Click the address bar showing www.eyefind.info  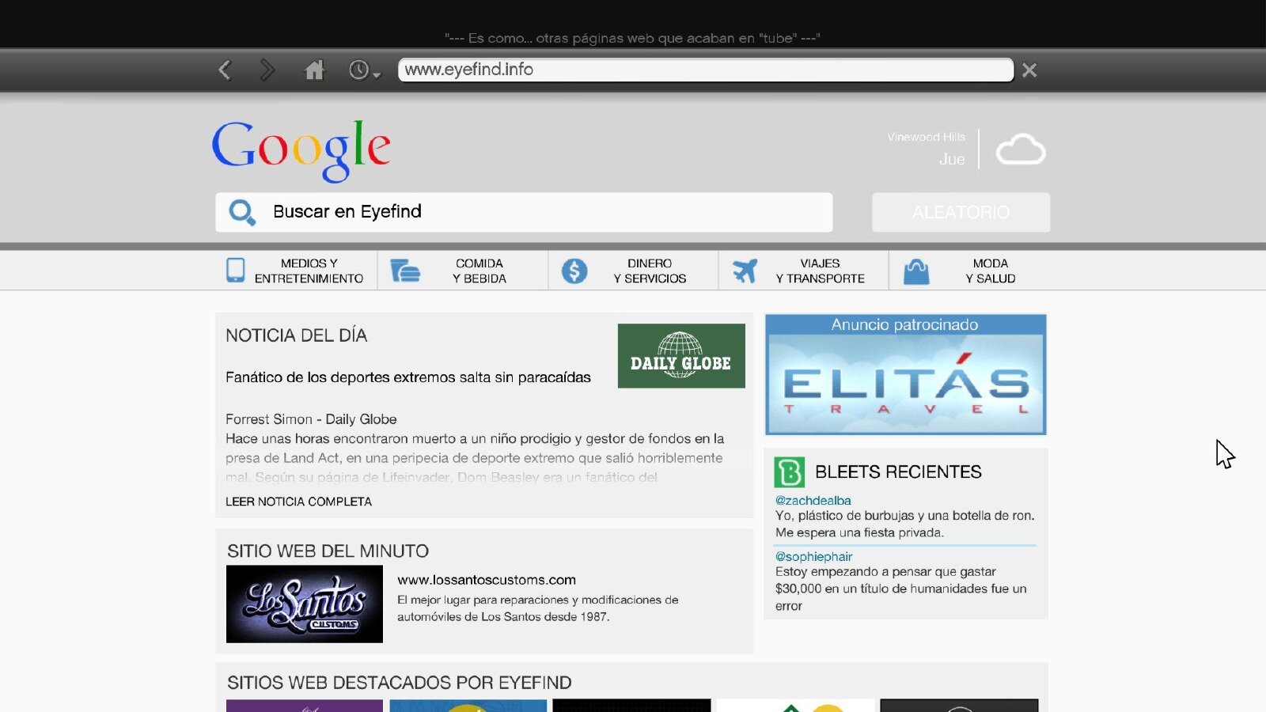pyautogui.click(x=704, y=70)
